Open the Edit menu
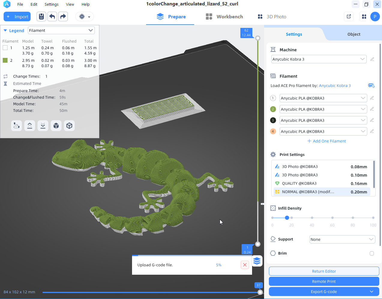Viewport: 382px width, 299px height. (x=34, y=4)
